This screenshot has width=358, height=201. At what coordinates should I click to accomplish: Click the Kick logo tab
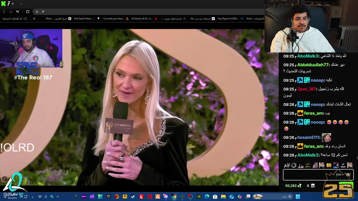click(3, 4)
